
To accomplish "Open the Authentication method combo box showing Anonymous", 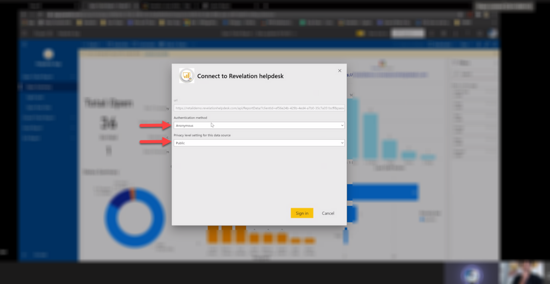I will [259, 125].
